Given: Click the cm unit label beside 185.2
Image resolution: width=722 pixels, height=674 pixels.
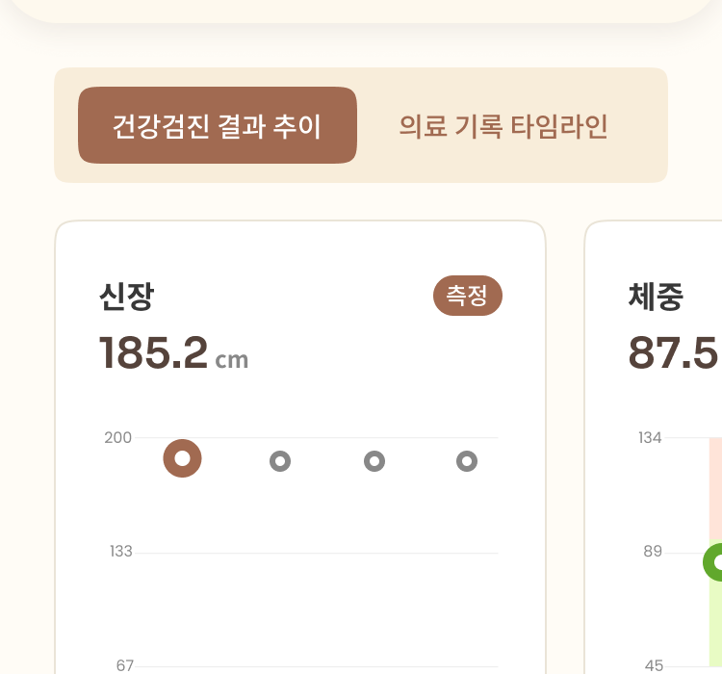Looking at the screenshot, I should click(x=232, y=361).
